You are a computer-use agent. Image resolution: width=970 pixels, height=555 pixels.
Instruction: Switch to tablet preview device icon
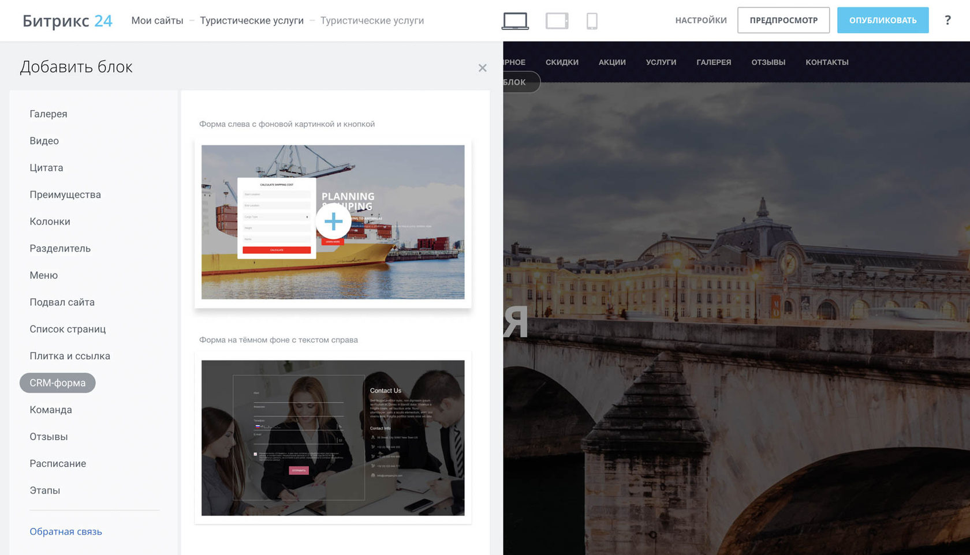pos(557,21)
